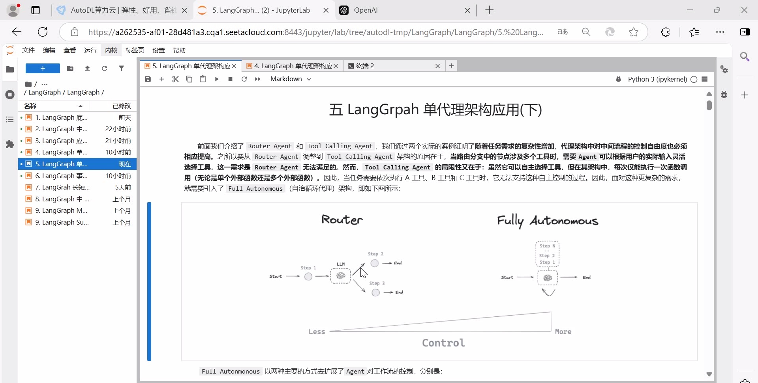
Task: Create a new folder in the file browser
Action: (x=70, y=68)
